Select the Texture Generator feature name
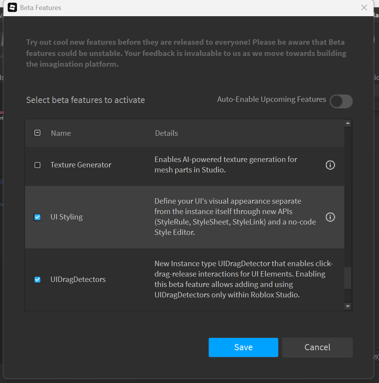Image resolution: width=379 pixels, height=383 pixels. [81, 165]
